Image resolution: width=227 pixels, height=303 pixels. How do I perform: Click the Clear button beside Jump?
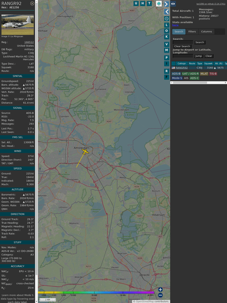click(x=208, y=56)
